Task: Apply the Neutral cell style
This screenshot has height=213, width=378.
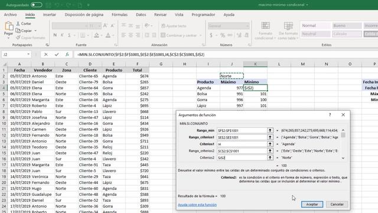Action: click(315, 34)
